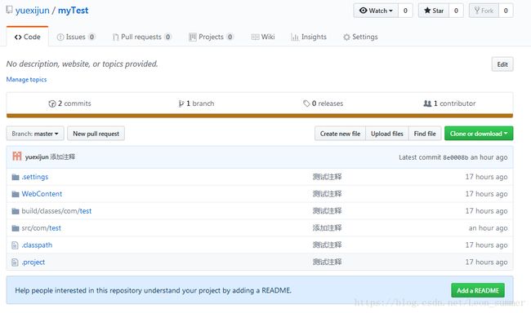
Task: Click the folder icon next to src/com/test
Action: tap(16, 228)
